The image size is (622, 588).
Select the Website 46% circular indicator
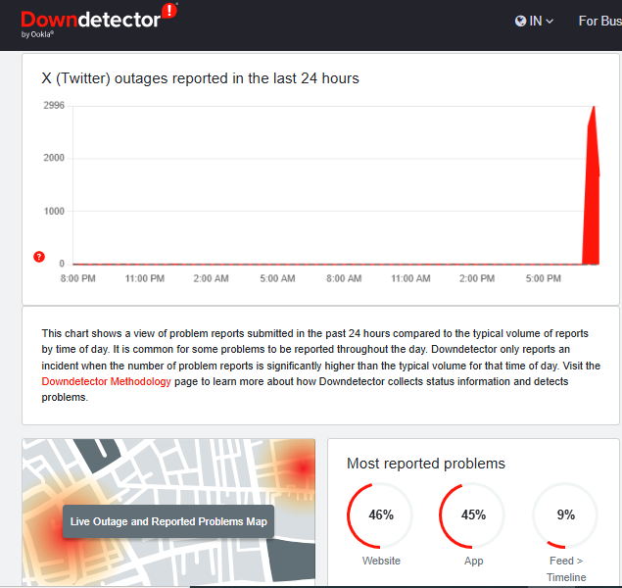coord(381,515)
